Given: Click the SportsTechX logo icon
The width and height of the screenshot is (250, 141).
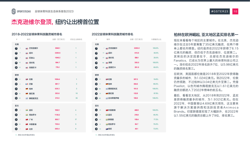Looking at the screenshot, I should pyautogui.click(x=13, y=11).
